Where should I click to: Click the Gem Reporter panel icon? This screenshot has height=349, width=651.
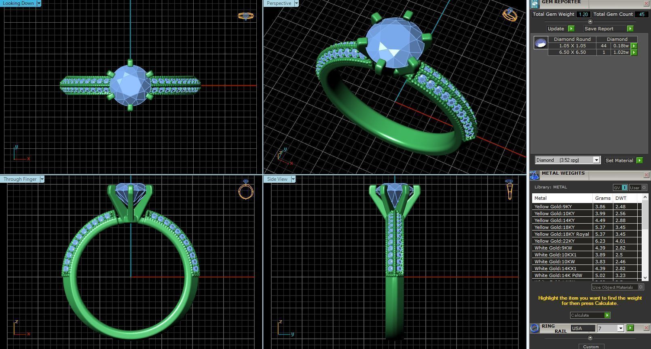(x=535, y=4)
